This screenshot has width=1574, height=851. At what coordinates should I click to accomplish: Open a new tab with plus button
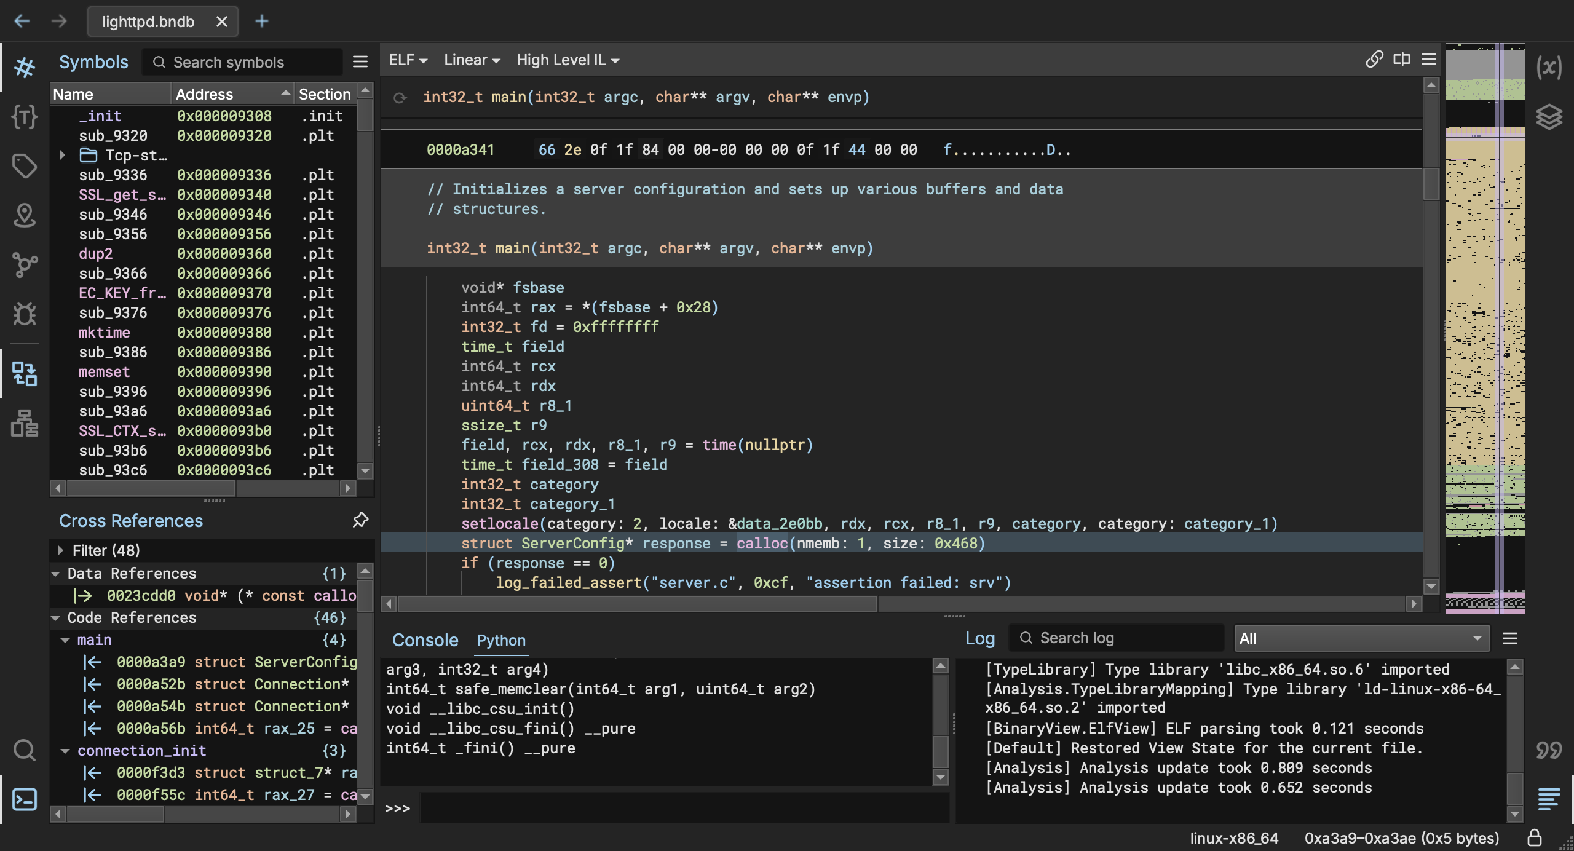pyautogui.click(x=262, y=22)
